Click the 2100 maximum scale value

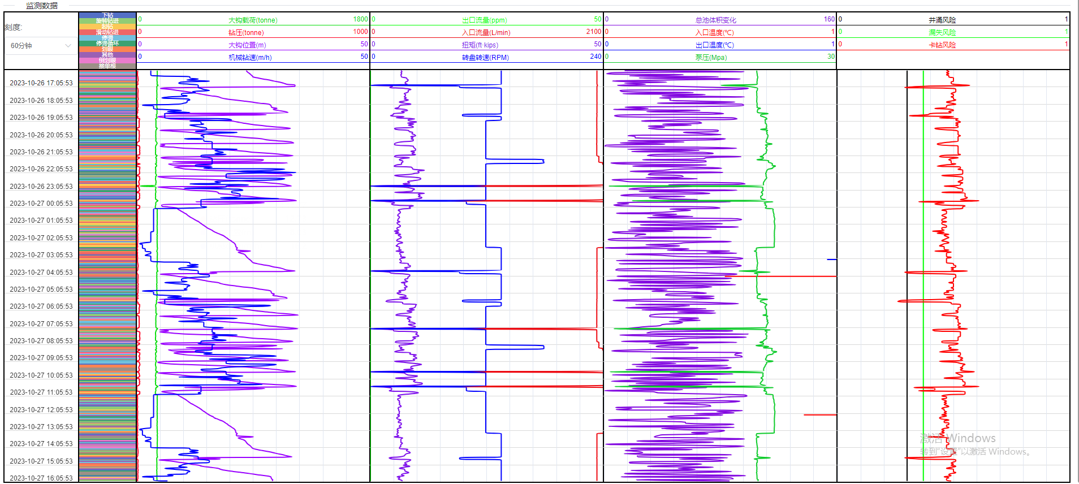click(594, 32)
